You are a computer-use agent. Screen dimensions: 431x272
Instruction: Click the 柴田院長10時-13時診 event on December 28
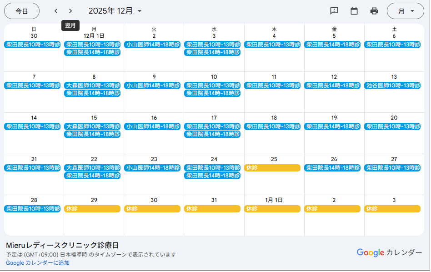33,208
